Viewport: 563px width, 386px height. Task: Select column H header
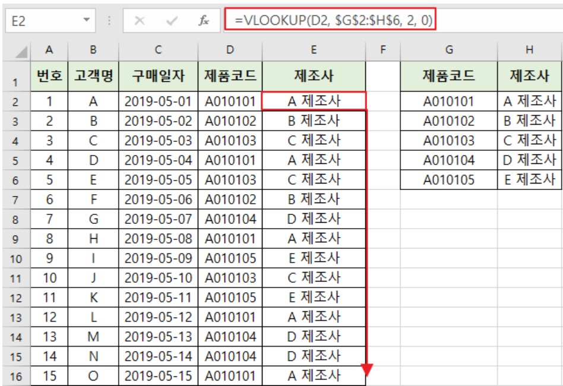(530, 50)
